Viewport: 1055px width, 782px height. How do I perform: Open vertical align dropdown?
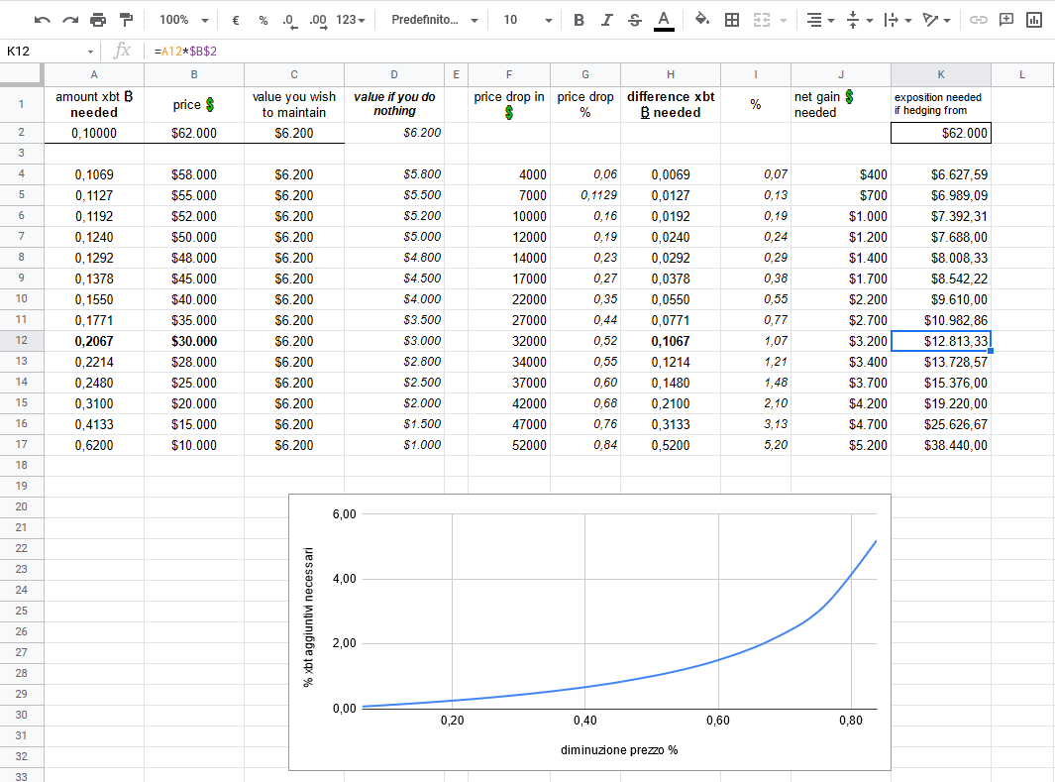pyautogui.click(x=859, y=20)
